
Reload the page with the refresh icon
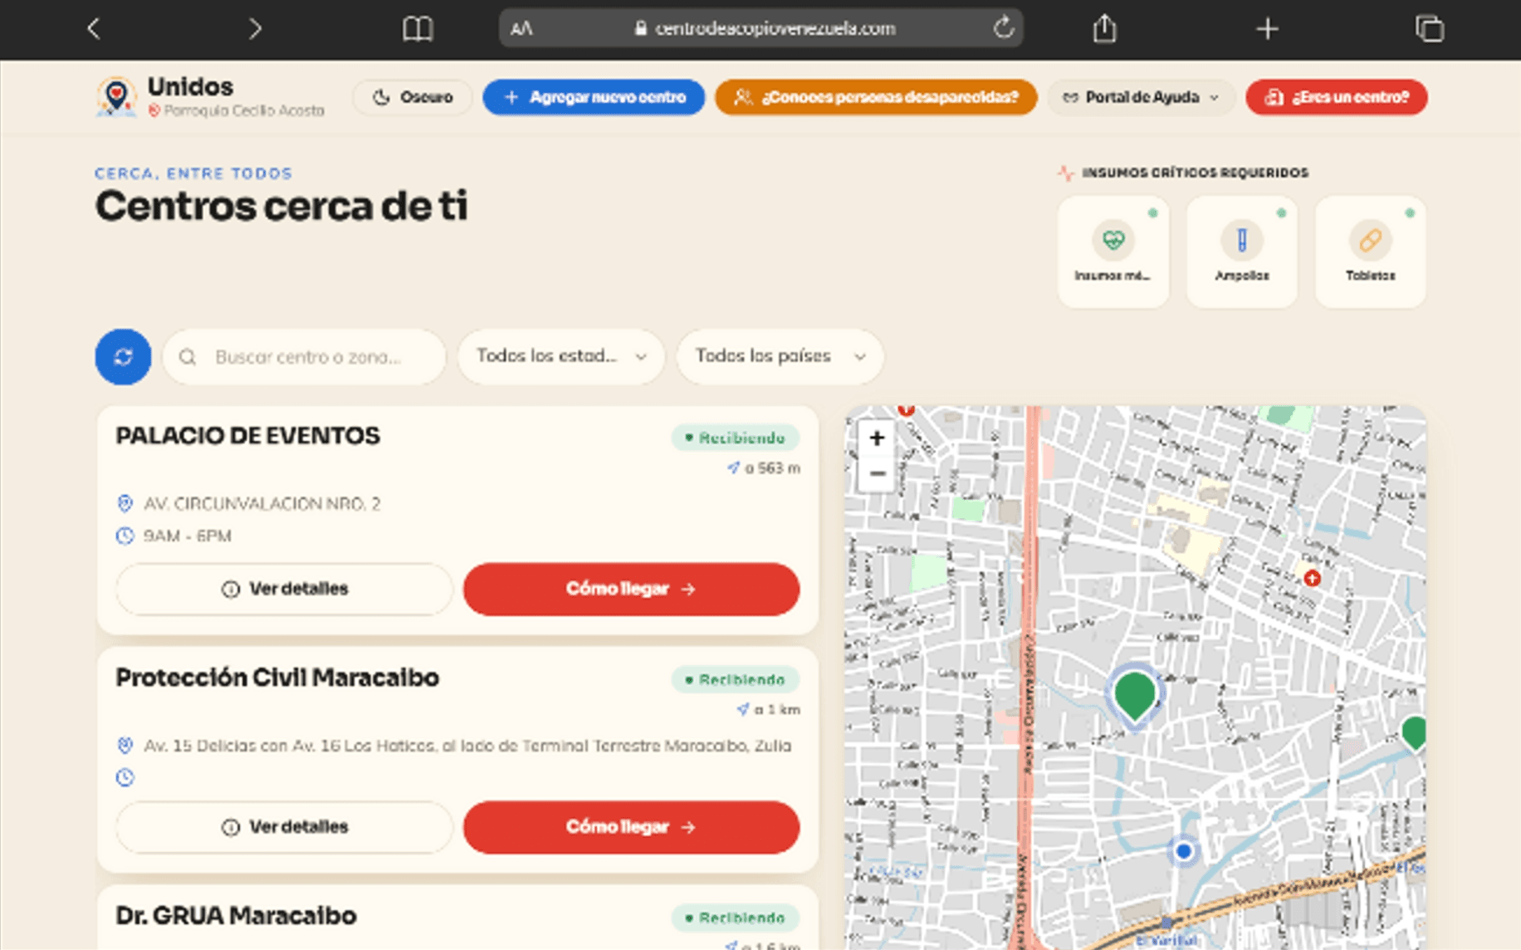[1004, 28]
